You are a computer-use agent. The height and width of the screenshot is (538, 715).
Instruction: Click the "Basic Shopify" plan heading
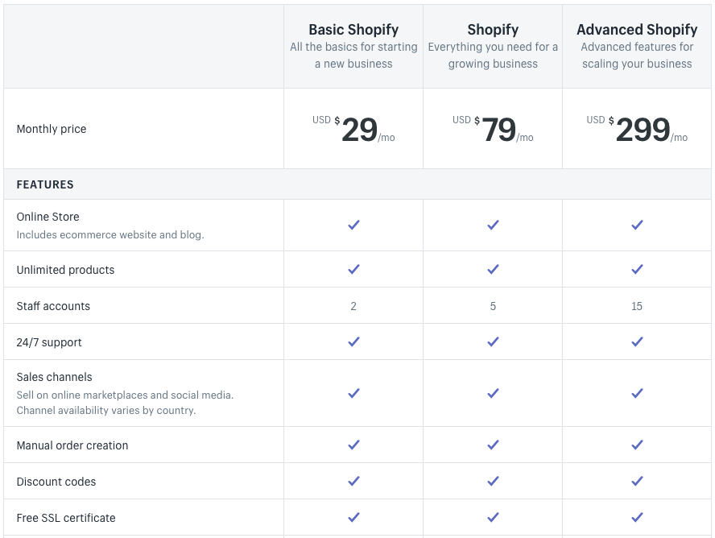coord(353,30)
